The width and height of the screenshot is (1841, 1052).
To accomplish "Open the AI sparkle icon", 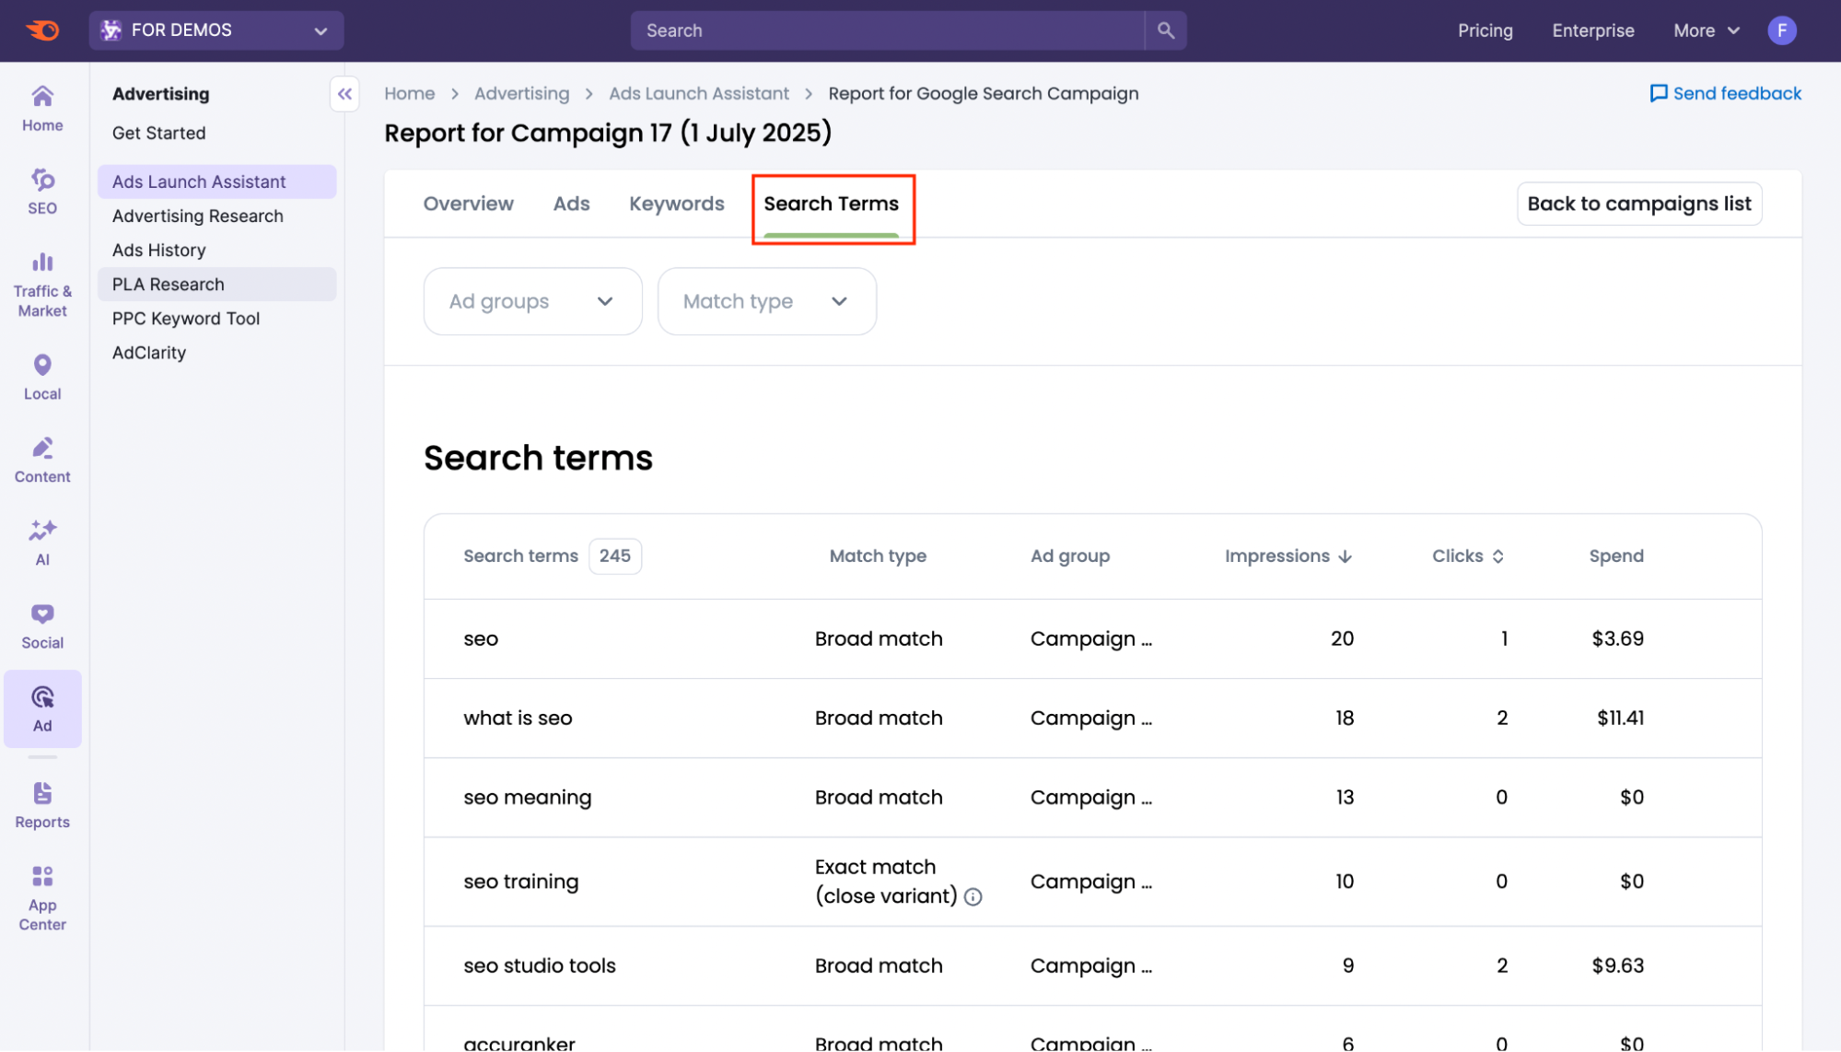I will tap(42, 542).
